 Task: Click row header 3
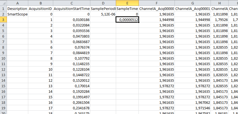(3, 20)
